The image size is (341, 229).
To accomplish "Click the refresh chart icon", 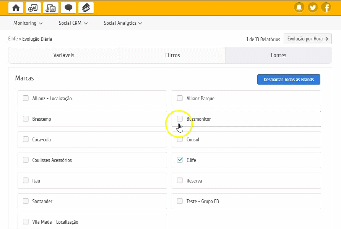I will (51, 8).
